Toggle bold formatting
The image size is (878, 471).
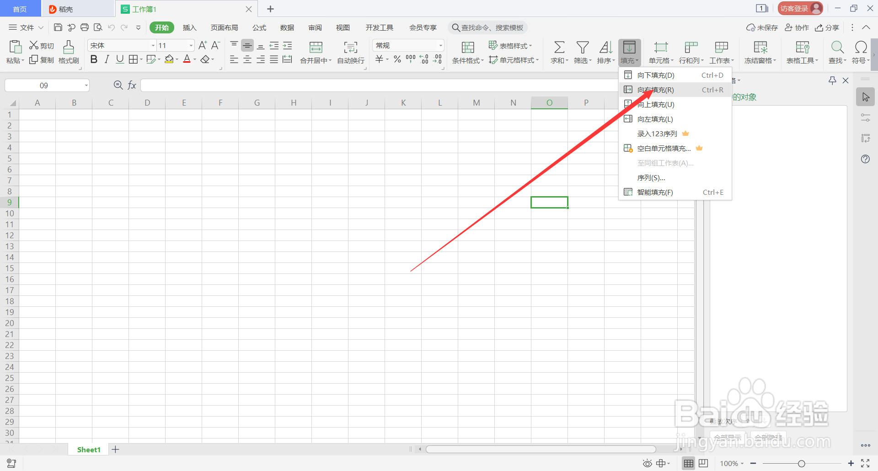[94, 59]
